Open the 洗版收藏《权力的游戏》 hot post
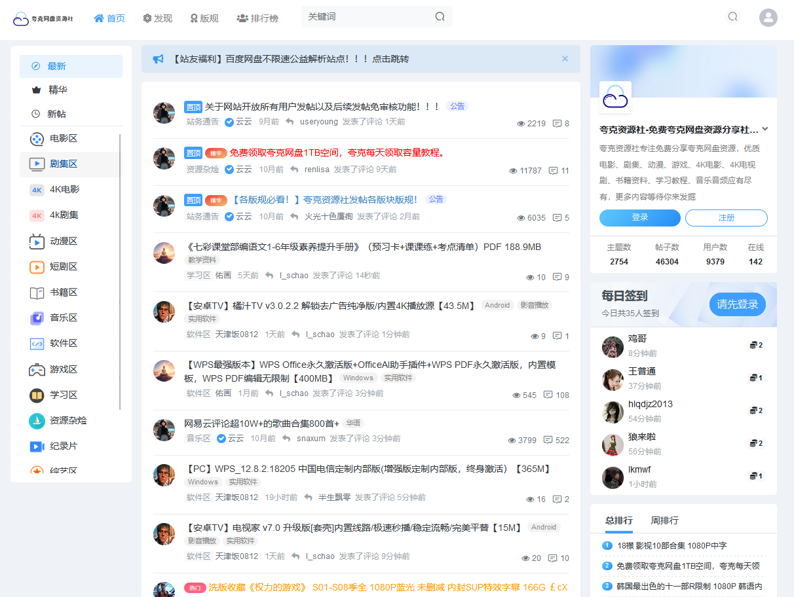The height and width of the screenshot is (597, 794). [388, 587]
